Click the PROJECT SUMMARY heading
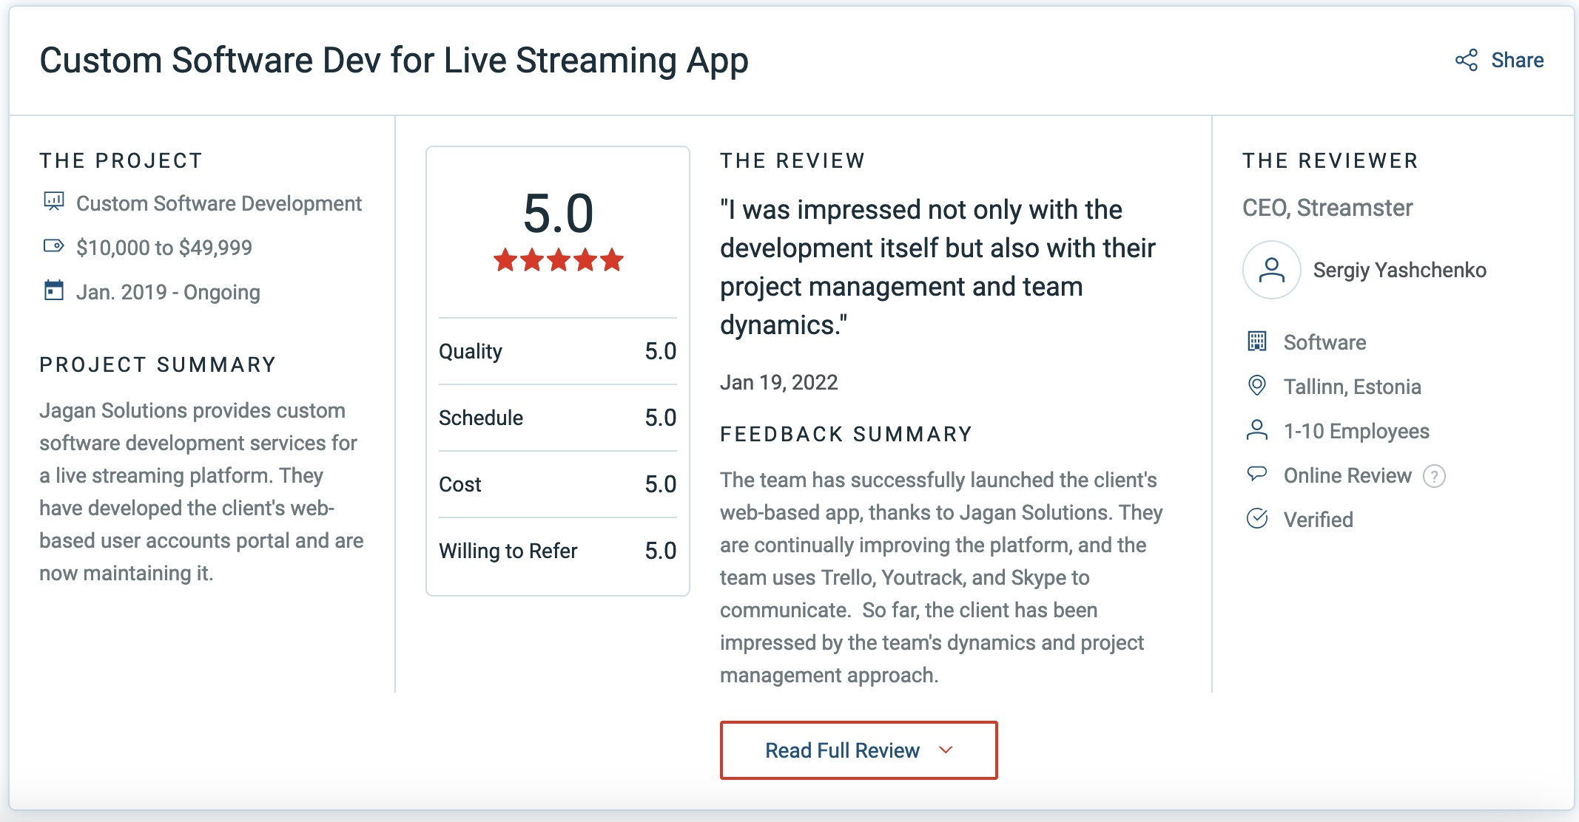The height and width of the screenshot is (822, 1579). tap(158, 364)
